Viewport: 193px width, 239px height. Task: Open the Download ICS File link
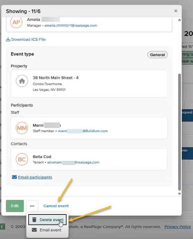(28, 39)
